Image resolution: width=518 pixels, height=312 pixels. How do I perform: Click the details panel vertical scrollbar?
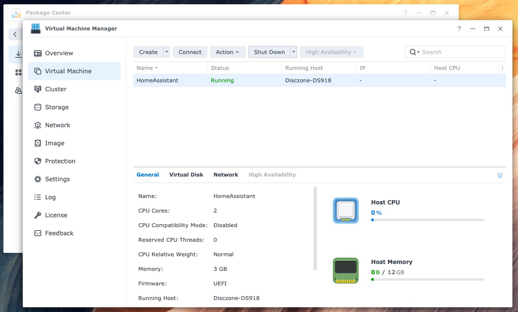pyautogui.click(x=316, y=228)
